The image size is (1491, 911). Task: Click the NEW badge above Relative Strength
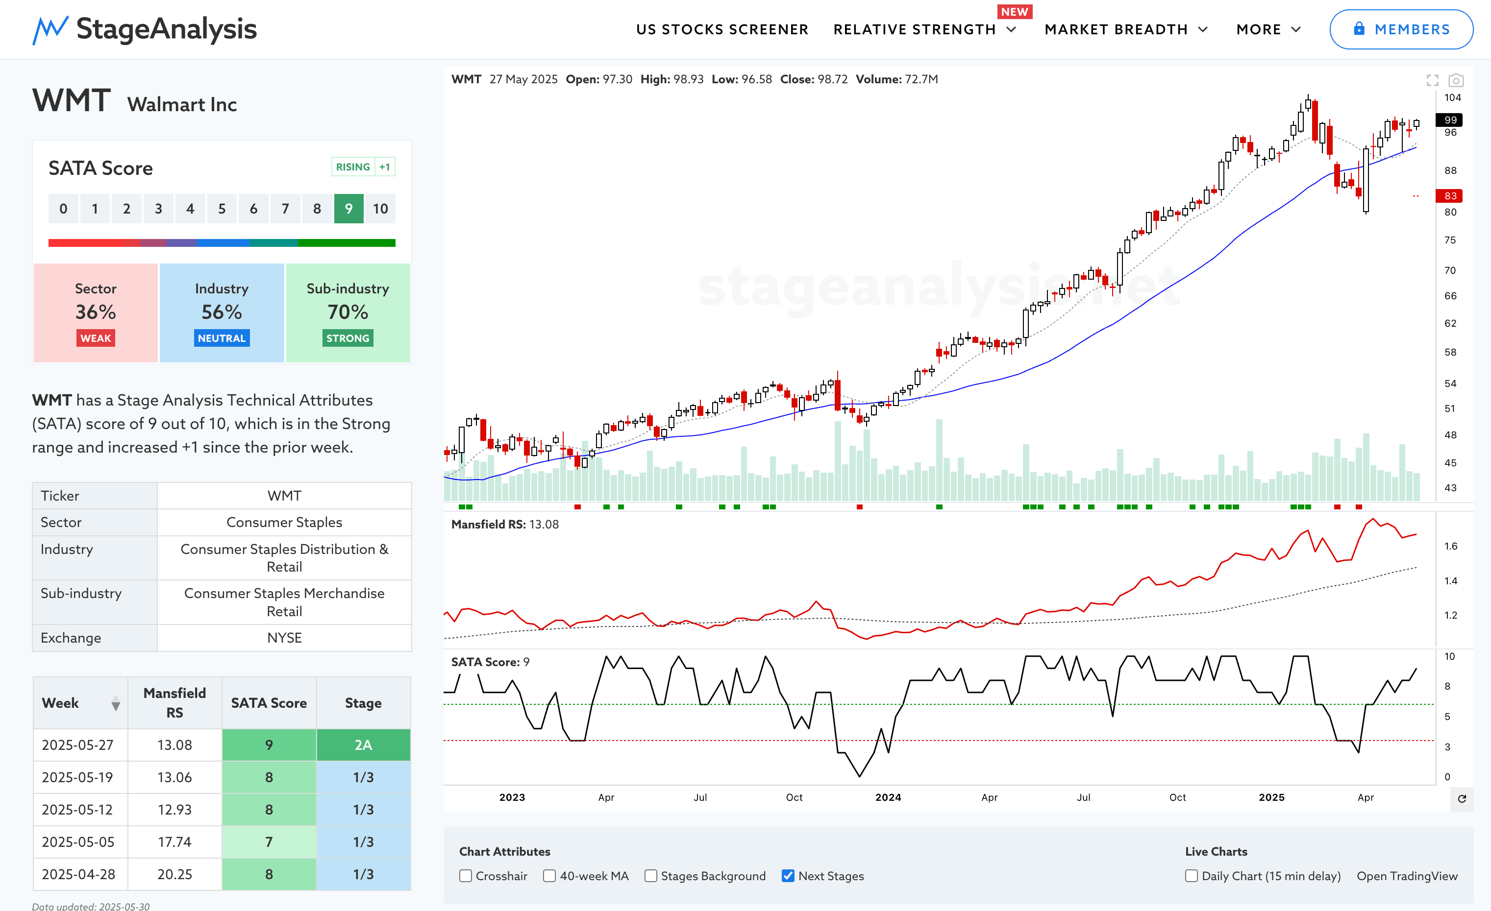click(x=1014, y=11)
